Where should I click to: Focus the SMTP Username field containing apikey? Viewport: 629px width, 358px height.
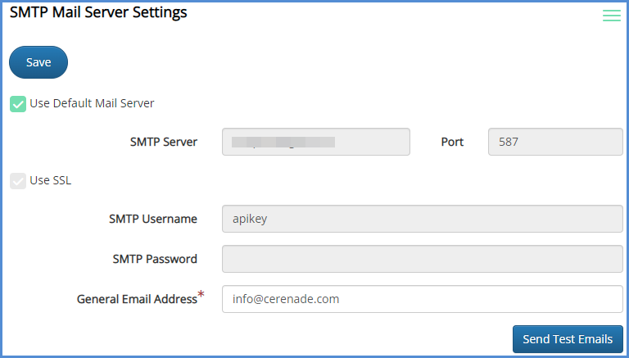coord(422,219)
